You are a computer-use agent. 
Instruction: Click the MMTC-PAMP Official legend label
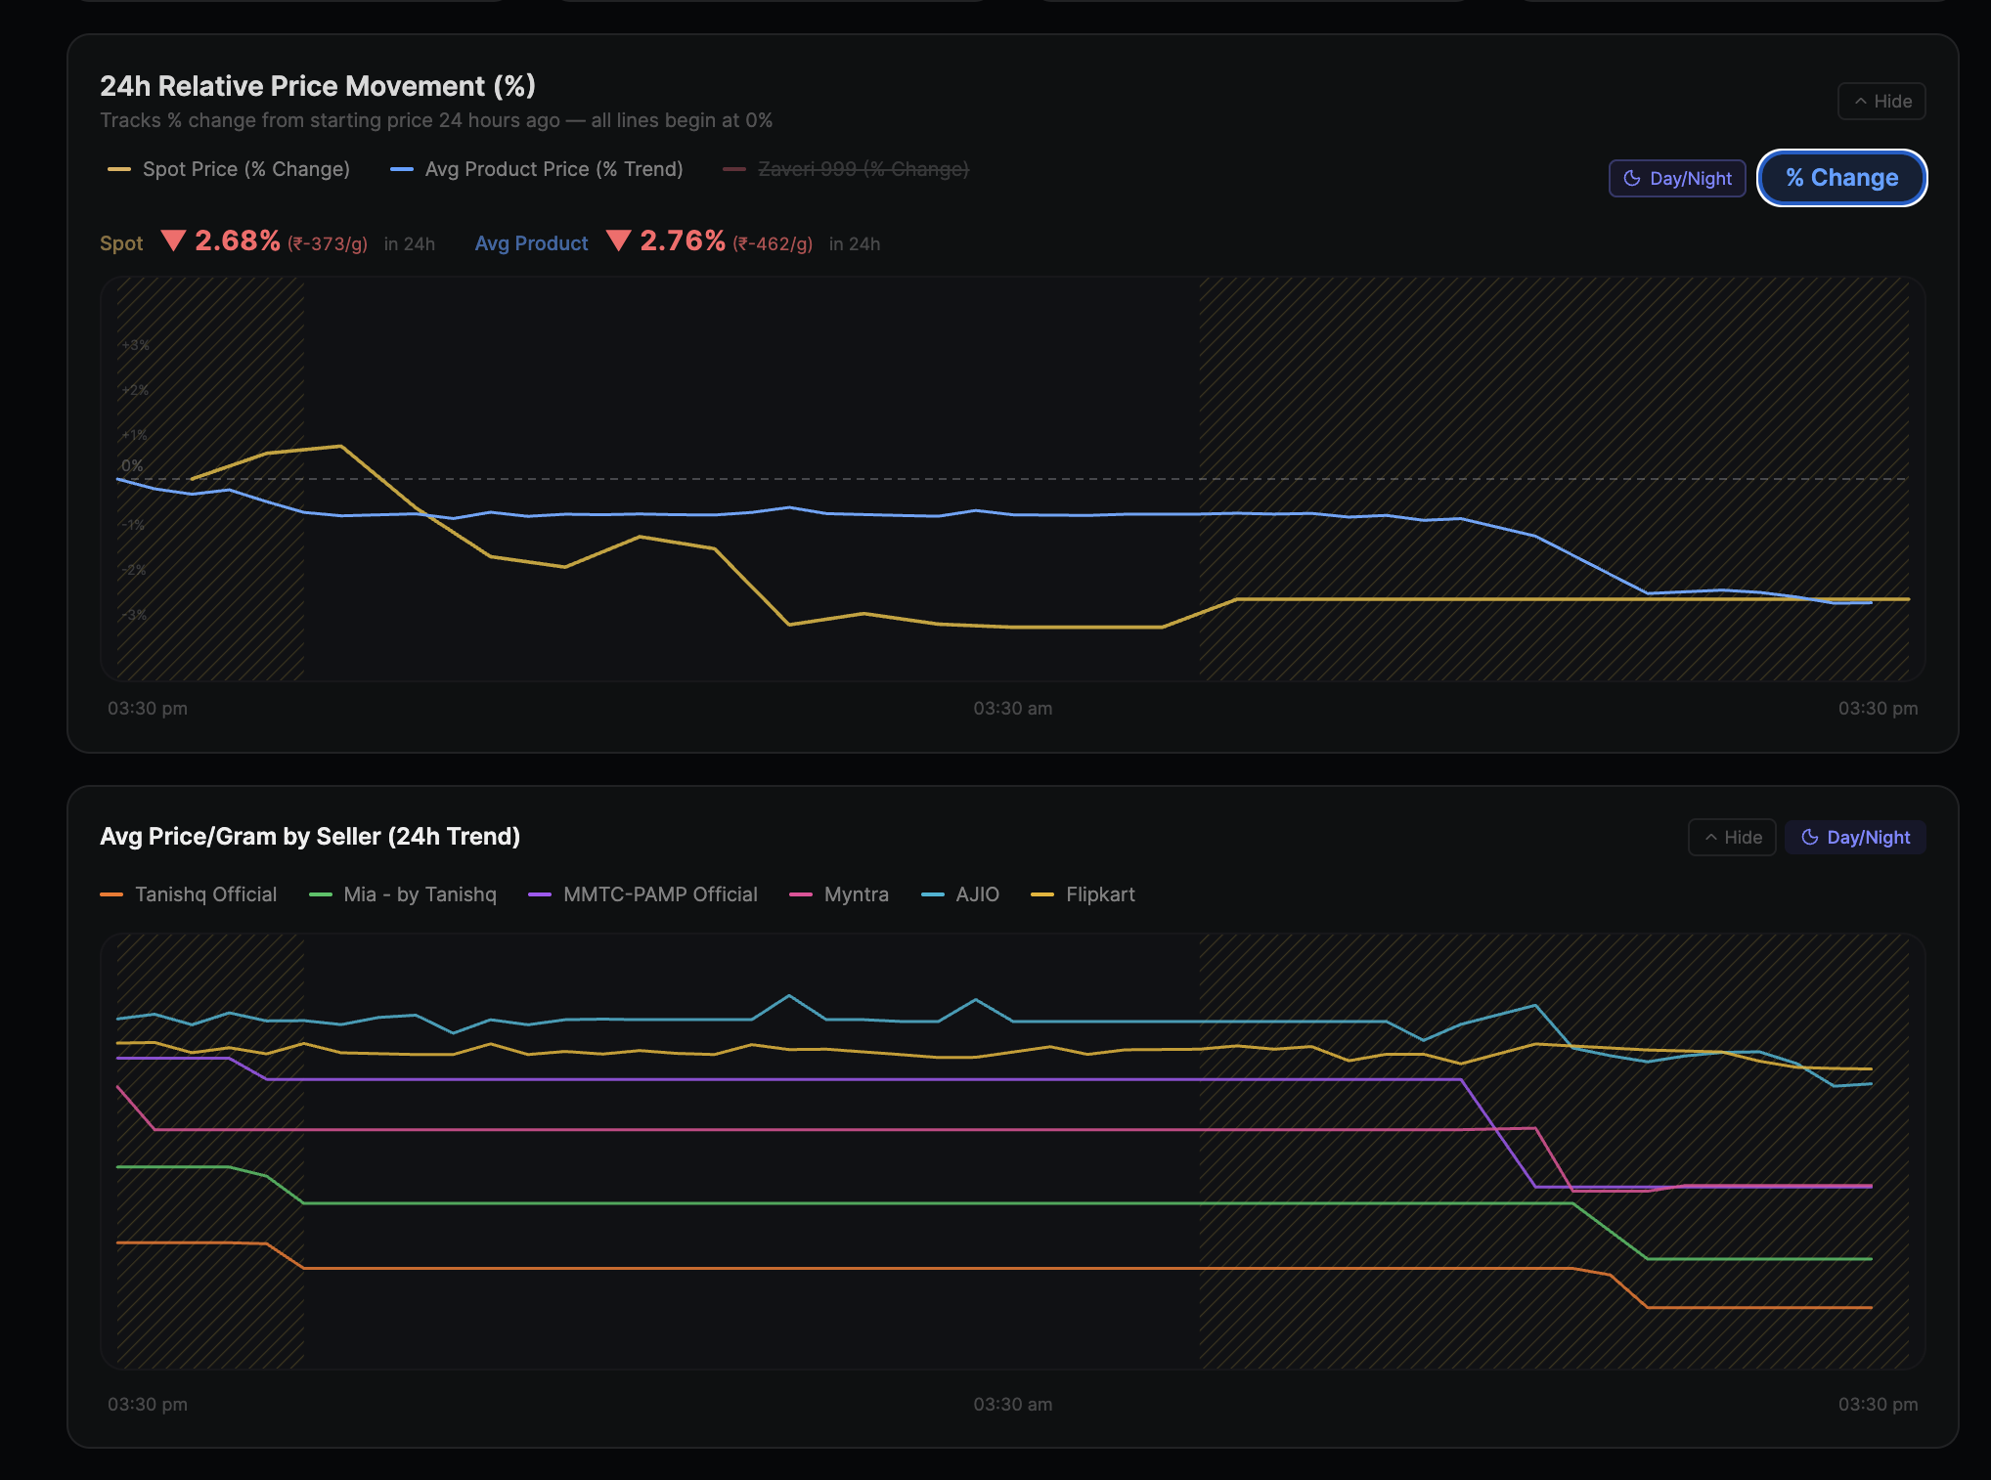coord(660,894)
